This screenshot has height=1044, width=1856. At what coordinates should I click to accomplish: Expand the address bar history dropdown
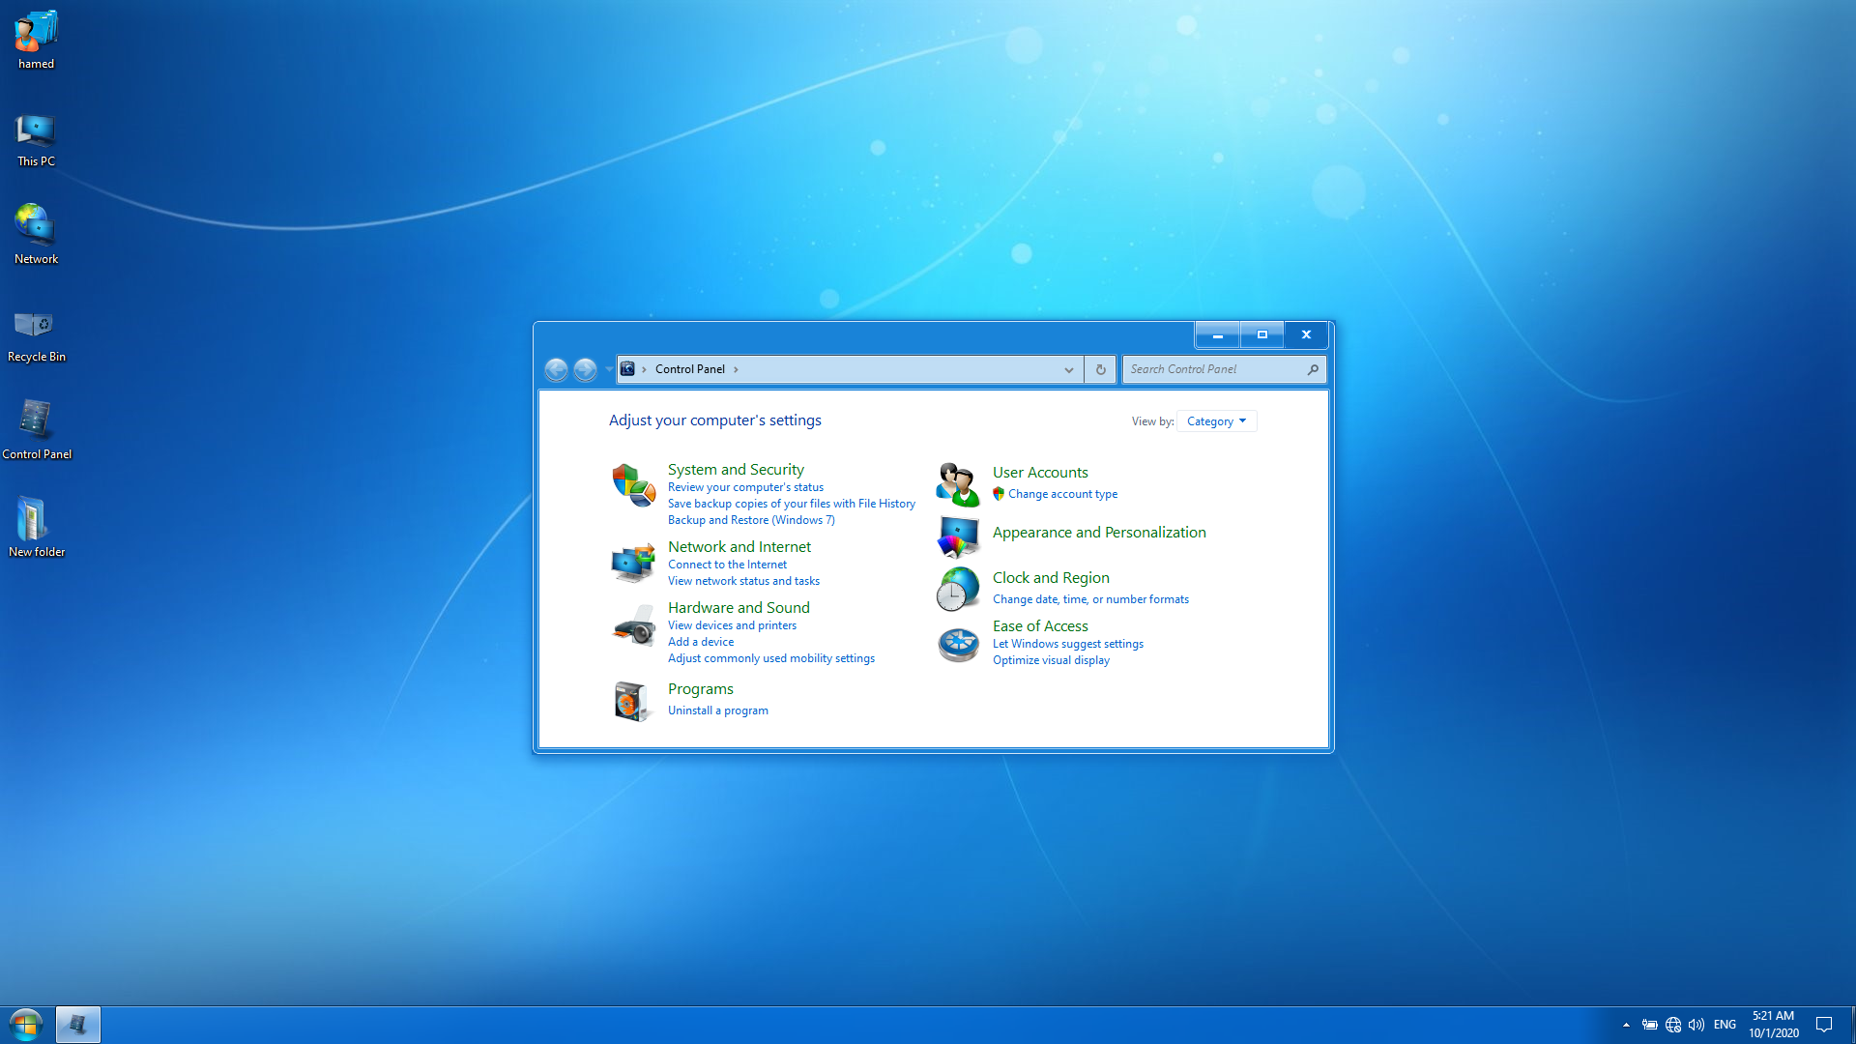[1068, 369]
